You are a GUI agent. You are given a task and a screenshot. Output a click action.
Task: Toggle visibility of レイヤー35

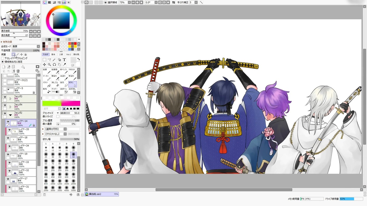pyautogui.click(x=9, y=130)
